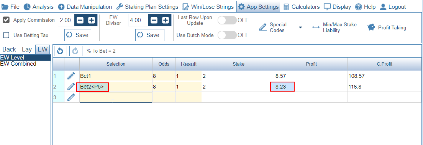Click the undo arrow icon above the grid
Image resolution: width=423 pixels, height=145 pixels.
[x=60, y=51]
